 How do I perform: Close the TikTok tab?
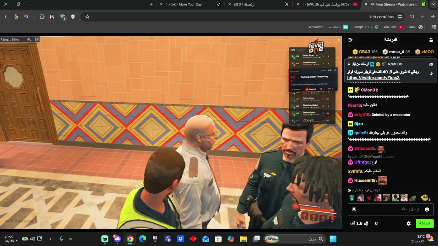162,4
